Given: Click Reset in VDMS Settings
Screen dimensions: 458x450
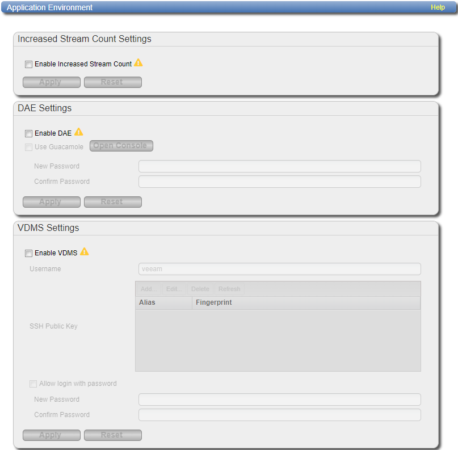Looking at the screenshot, I should 113,435.
